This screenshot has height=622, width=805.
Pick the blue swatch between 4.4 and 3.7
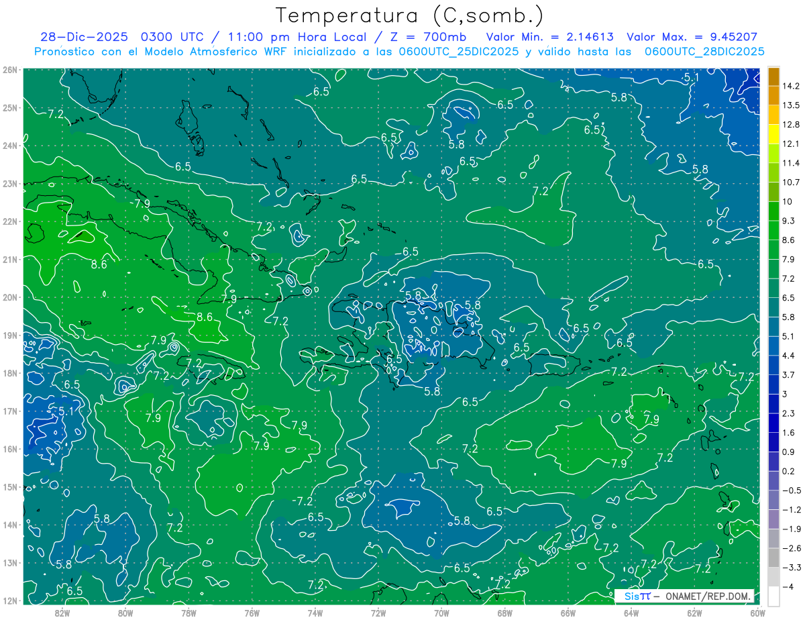[x=773, y=365]
